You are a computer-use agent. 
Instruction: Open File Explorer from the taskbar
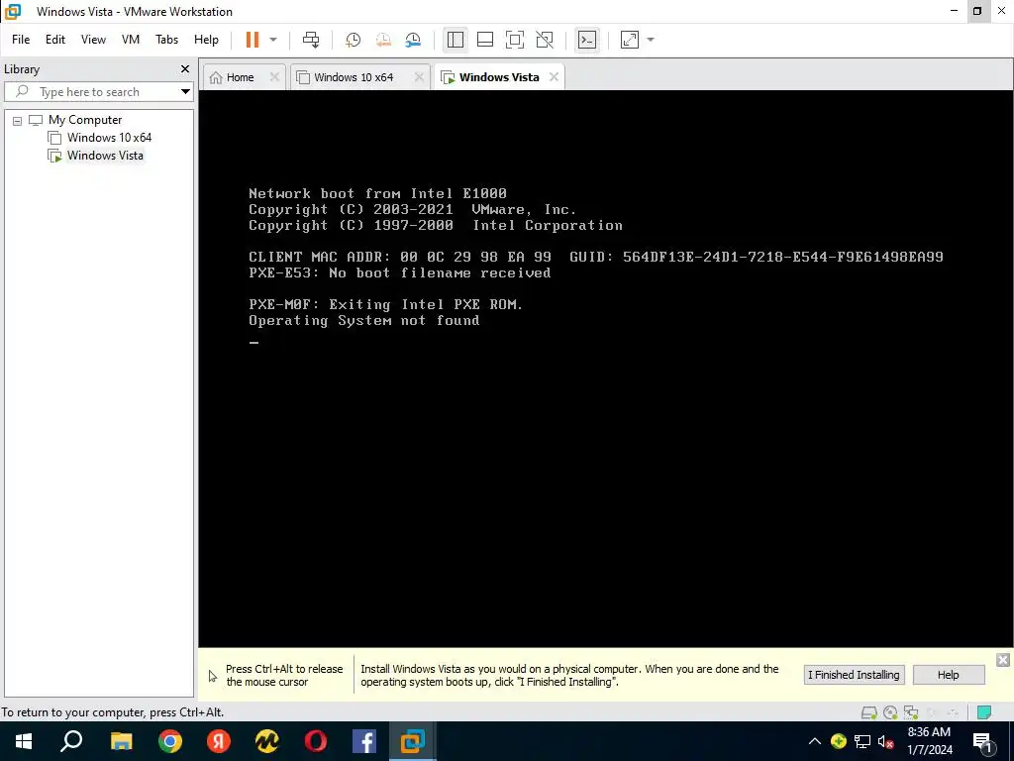tap(121, 741)
